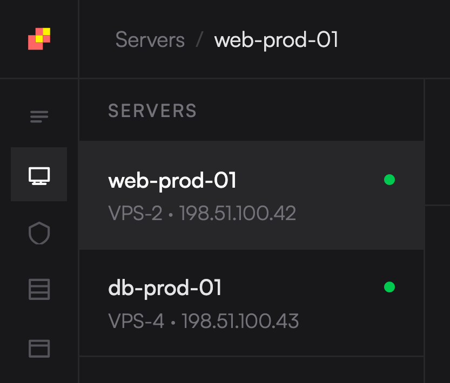Click the IP address 198.51.100.43
450x383 pixels.
(x=240, y=322)
